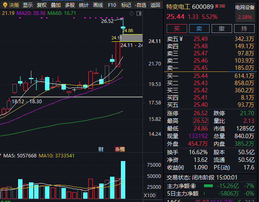The image size is (259, 202).
Task: Open the 决策 lightbulb menu
Action: (11, 5)
